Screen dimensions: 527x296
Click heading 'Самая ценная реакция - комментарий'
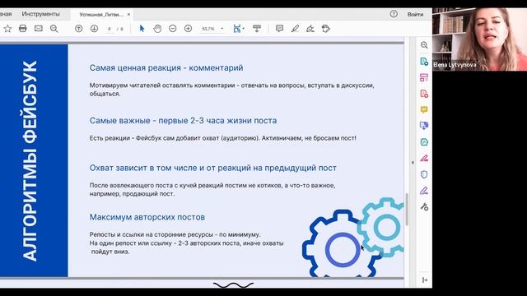pos(166,67)
